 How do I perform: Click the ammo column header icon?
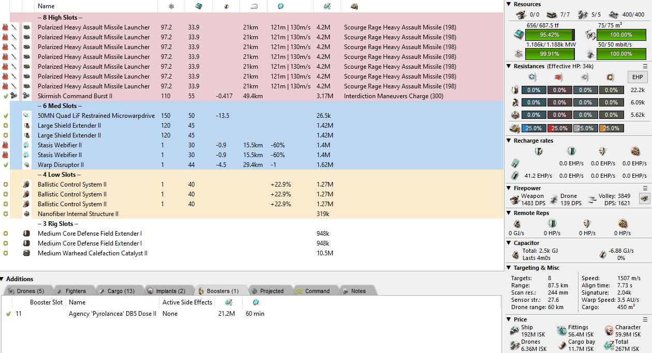coord(354,6)
